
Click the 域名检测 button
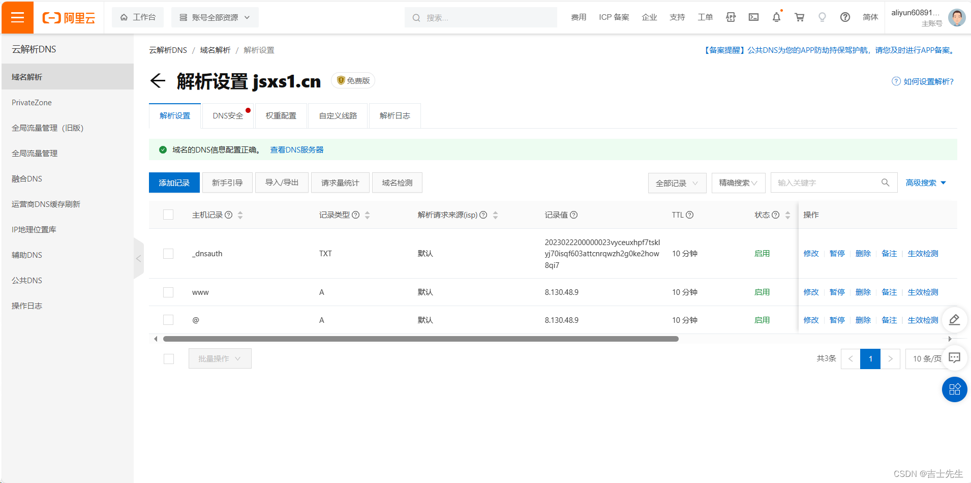click(x=397, y=183)
